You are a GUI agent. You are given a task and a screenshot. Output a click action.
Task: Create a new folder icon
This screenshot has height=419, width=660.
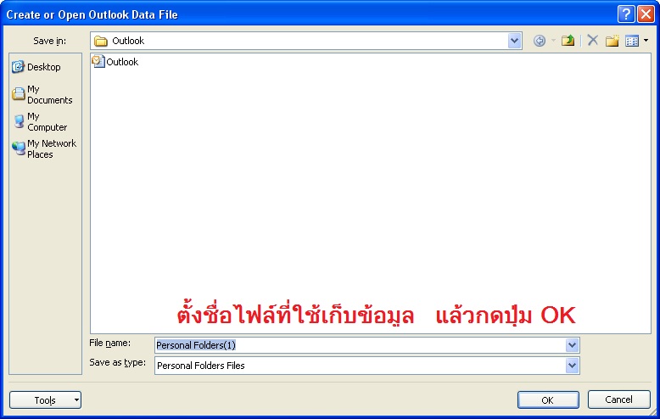pos(612,41)
